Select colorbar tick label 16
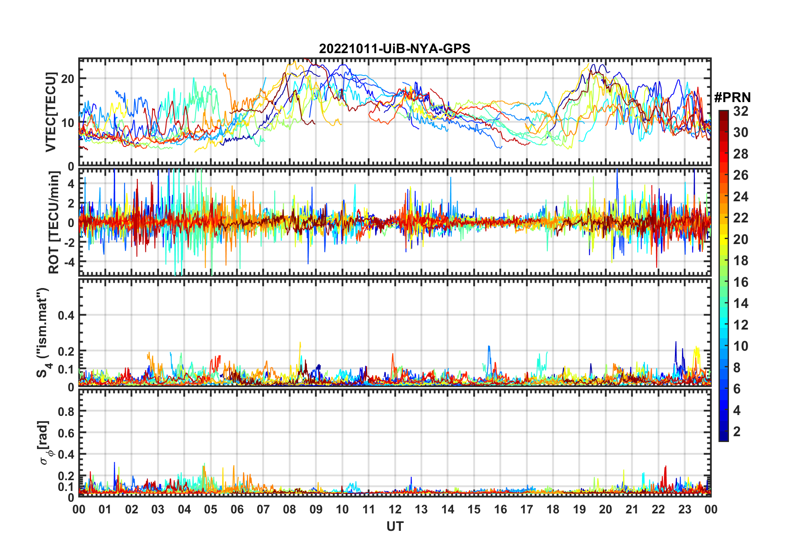Screen dimensions: 790x552 (741, 282)
